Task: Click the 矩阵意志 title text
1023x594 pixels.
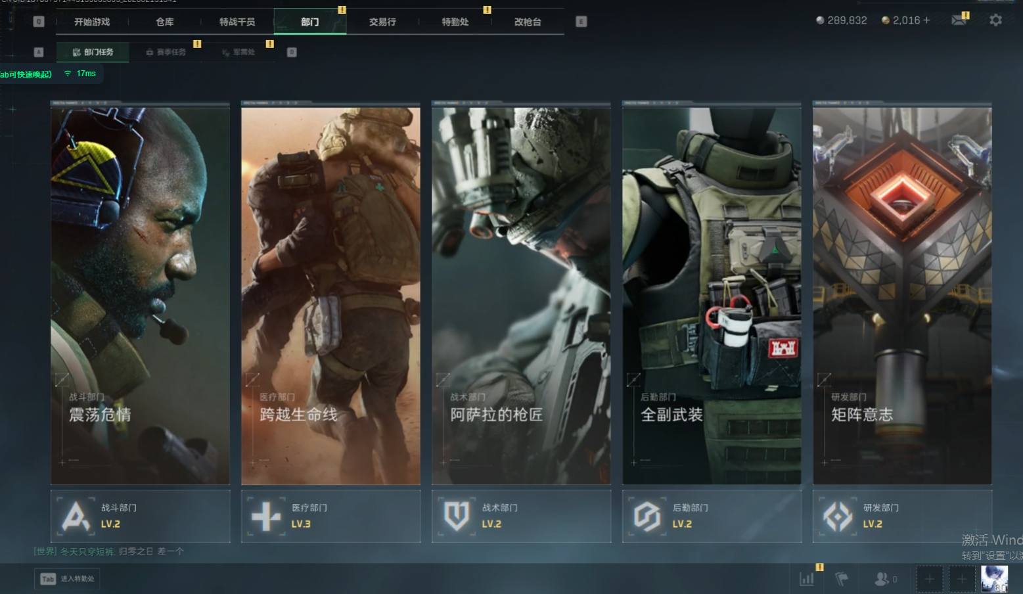Action: click(862, 415)
